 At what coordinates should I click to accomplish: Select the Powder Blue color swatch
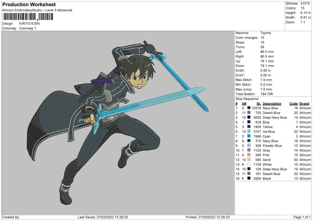(249, 145)
